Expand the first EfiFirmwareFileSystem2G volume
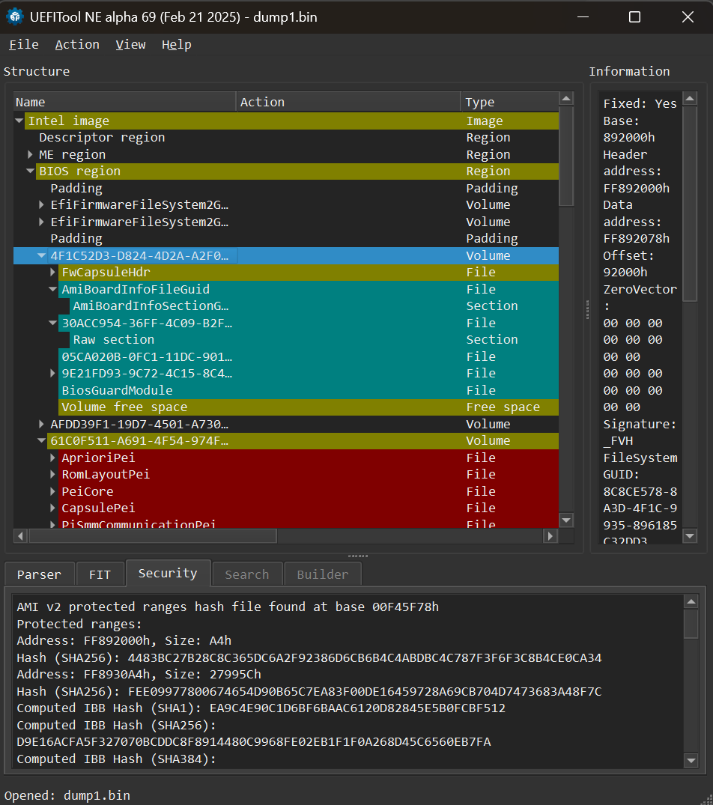The height and width of the screenshot is (805, 713). click(x=42, y=205)
